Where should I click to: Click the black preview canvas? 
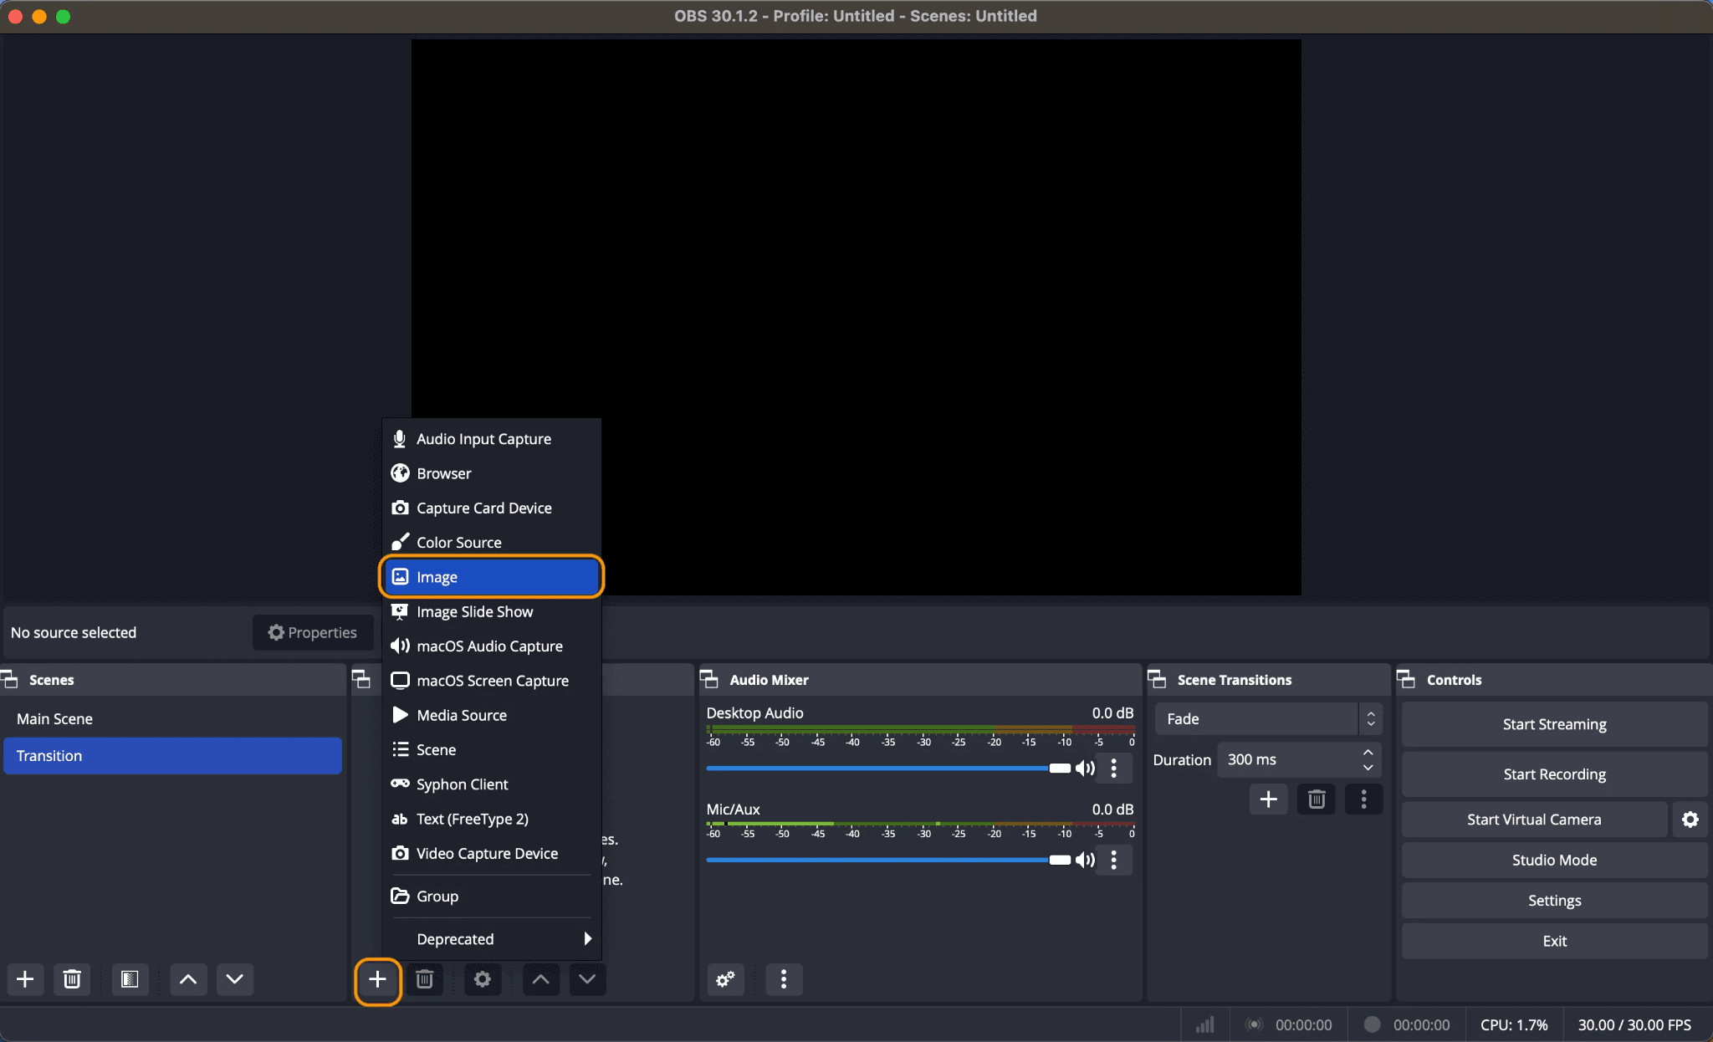pos(856,317)
